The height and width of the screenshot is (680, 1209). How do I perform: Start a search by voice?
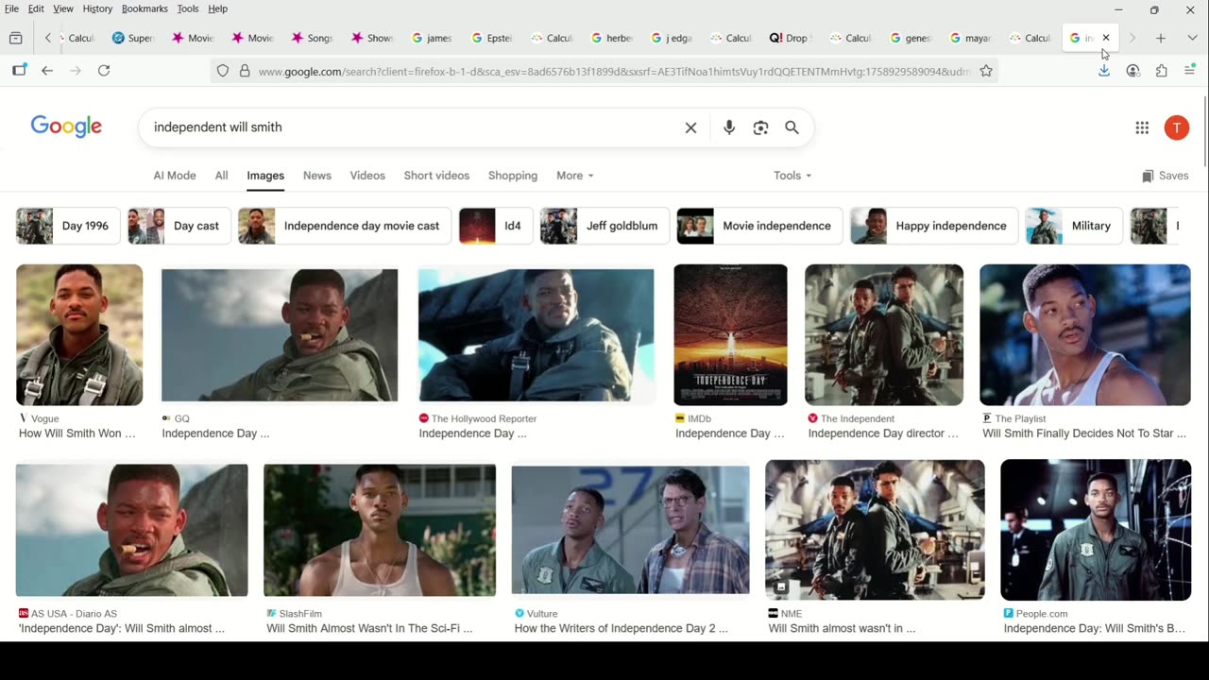pyautogui.click(x=729, y=127)
